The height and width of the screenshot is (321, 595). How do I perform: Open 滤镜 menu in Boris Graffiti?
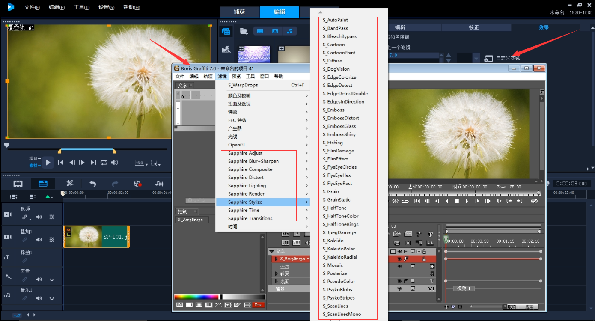pos(222,77)
